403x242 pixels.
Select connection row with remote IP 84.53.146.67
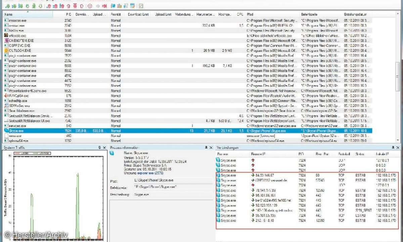coord(308,175)
